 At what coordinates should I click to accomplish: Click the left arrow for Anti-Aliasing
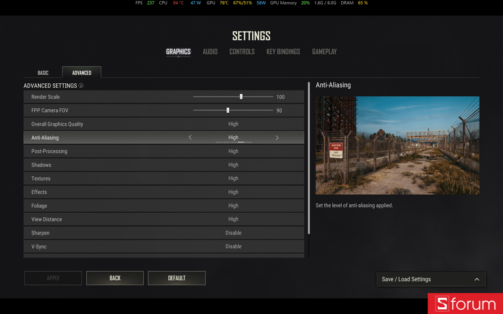190,137
